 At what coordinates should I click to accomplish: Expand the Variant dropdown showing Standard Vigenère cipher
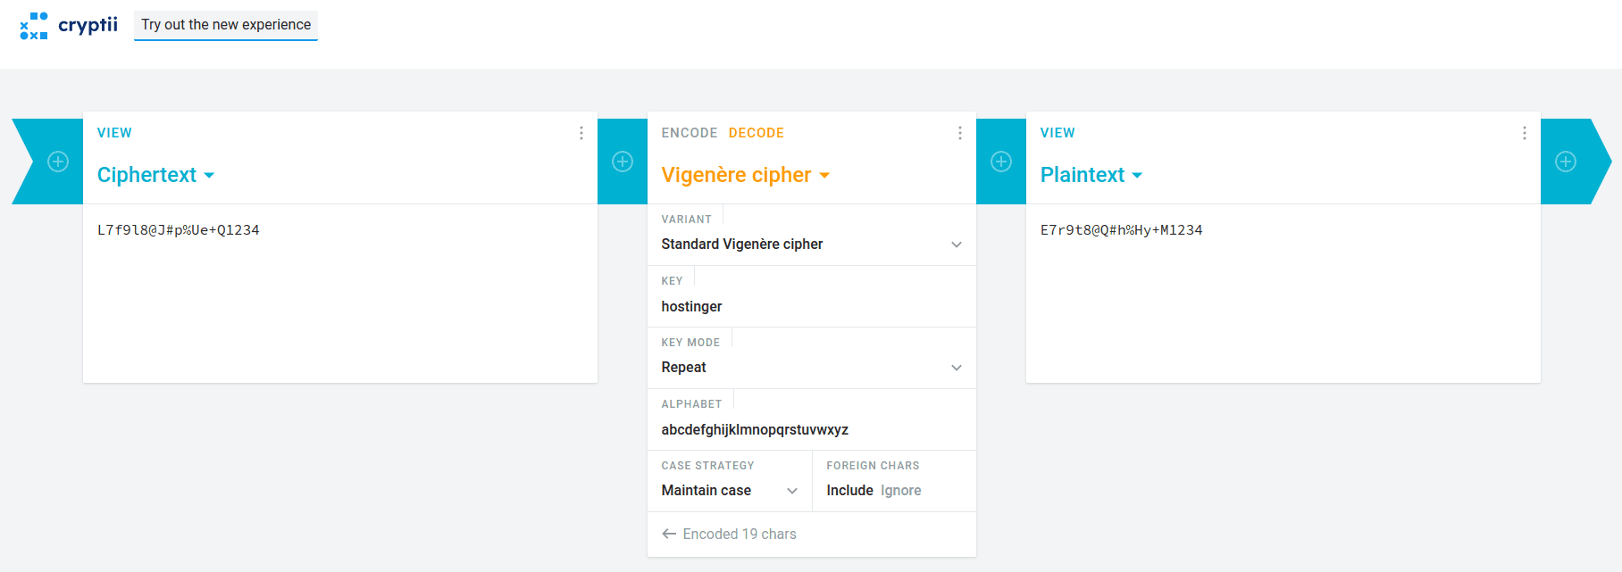[812, 245]
